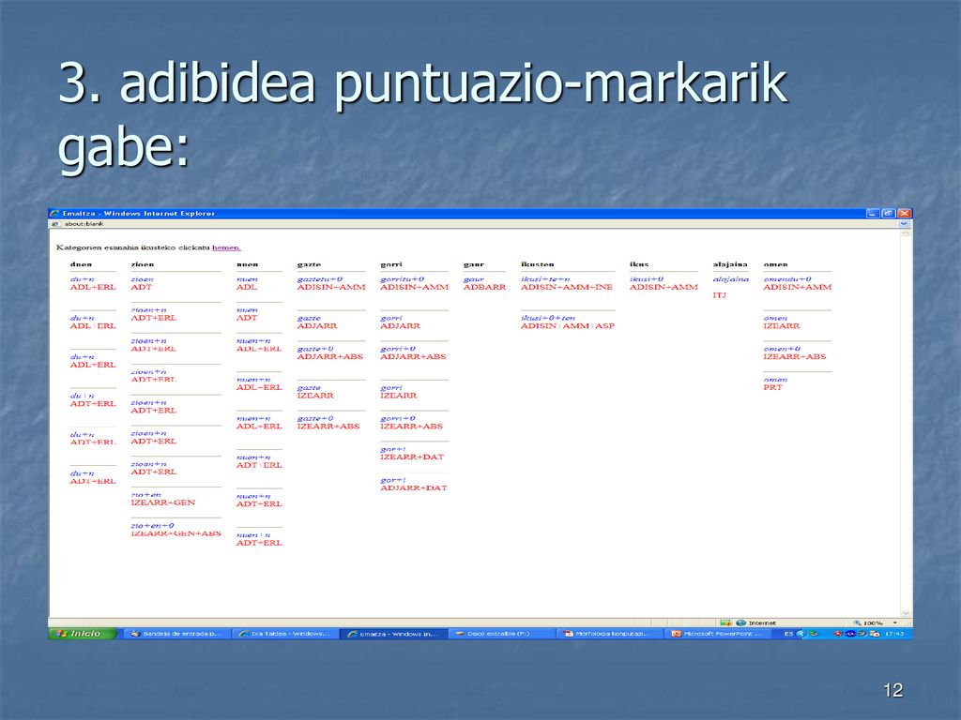
Task: Click the bold 'omen' column header
Action: coord(775,264)
